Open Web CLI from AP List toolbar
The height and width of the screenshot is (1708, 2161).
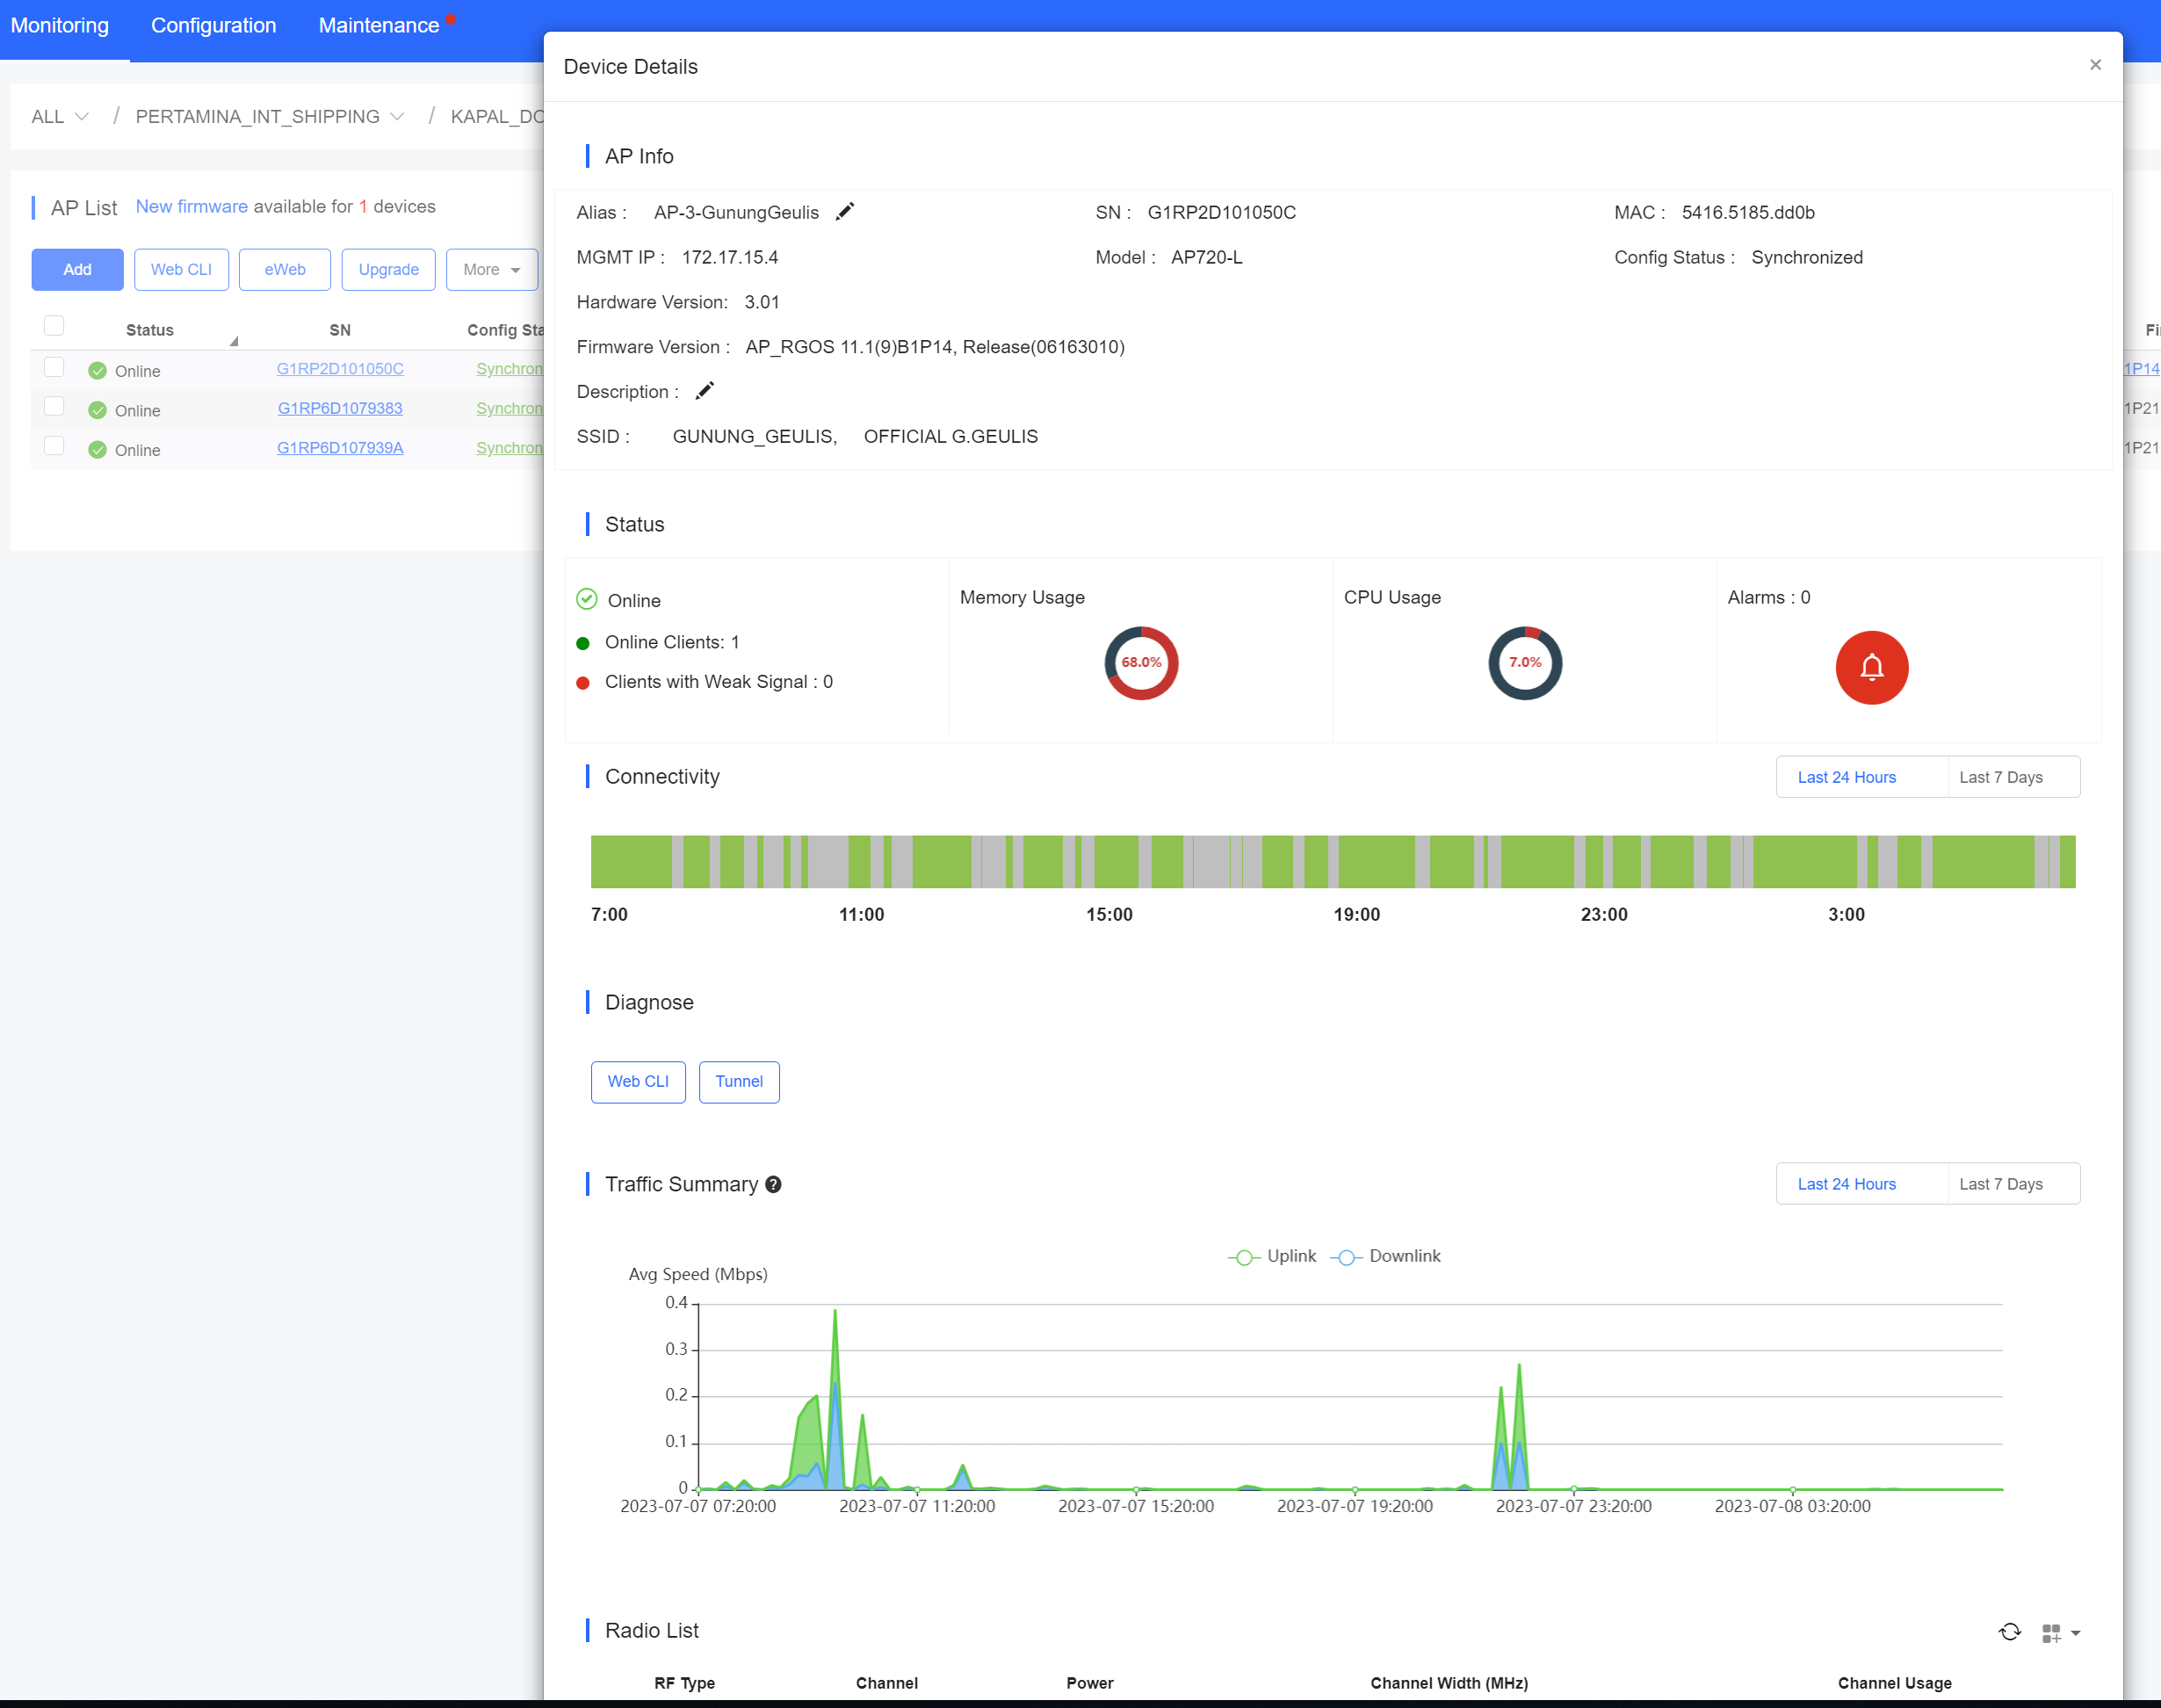tap(181, 270)
